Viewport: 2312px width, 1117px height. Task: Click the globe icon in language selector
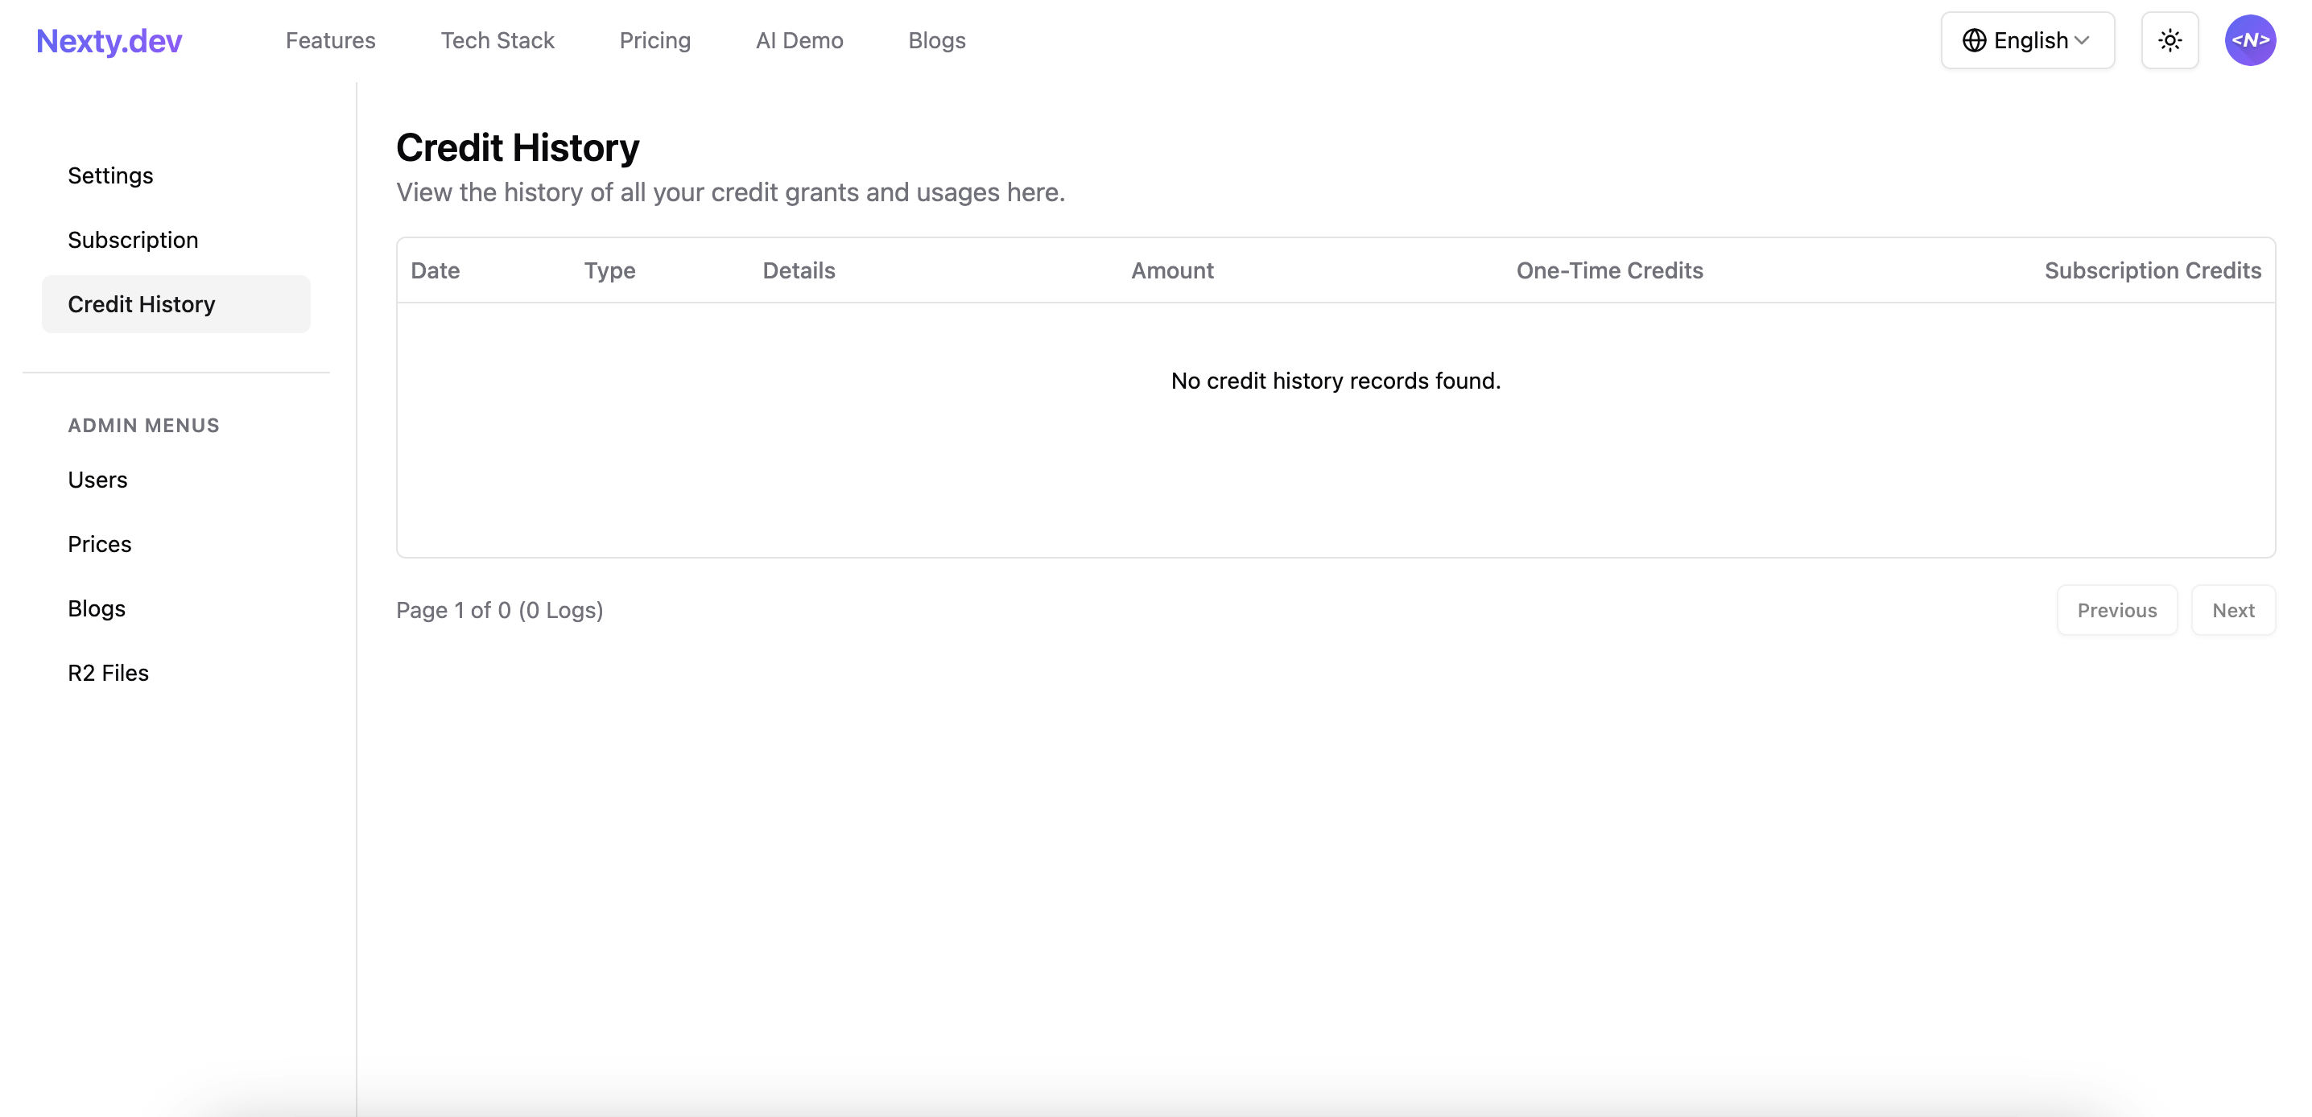1974,39
